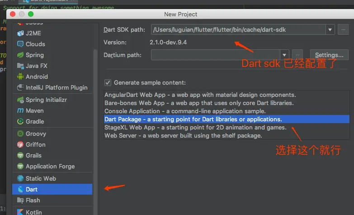Click the version text 2.1.0-dev.9.4
The height and width of the screenshot is (215, 354).
tap(168, 42)
